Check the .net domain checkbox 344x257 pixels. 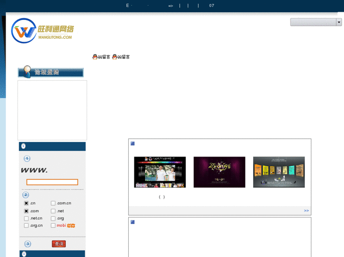click(x=53, y=211)
